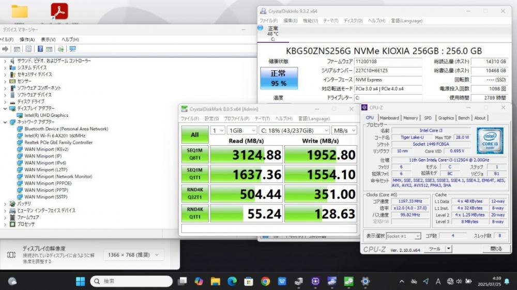Open the Word taskbar icon

(282, 281)
